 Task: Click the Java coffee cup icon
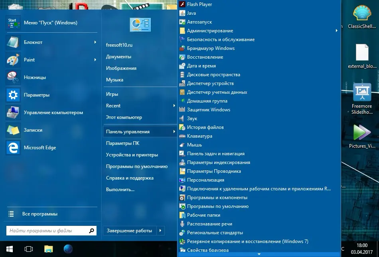(182, 13)
